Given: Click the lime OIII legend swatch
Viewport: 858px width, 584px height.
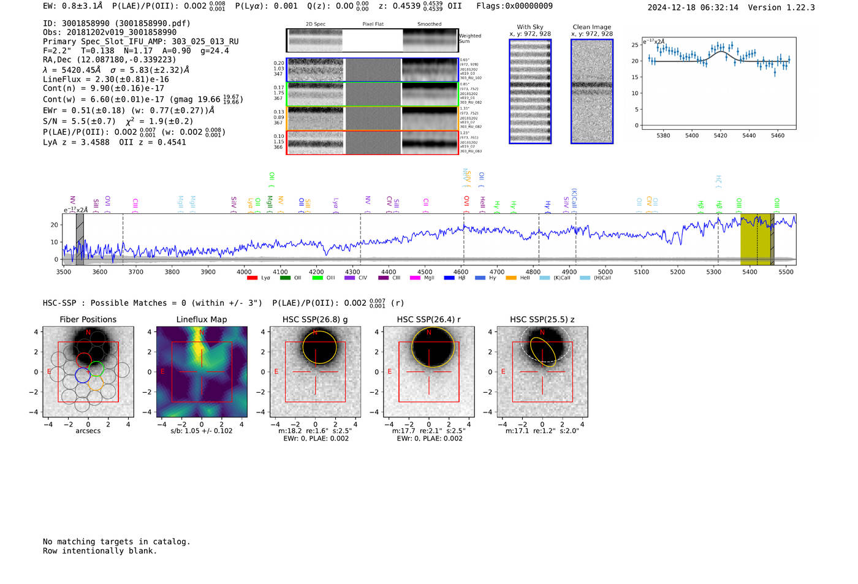Looking at the screenshot, I should coord(317,278).
